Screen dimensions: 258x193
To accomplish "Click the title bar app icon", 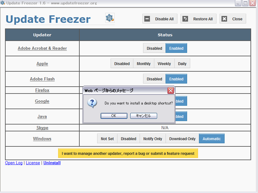I will coord(2,3).
